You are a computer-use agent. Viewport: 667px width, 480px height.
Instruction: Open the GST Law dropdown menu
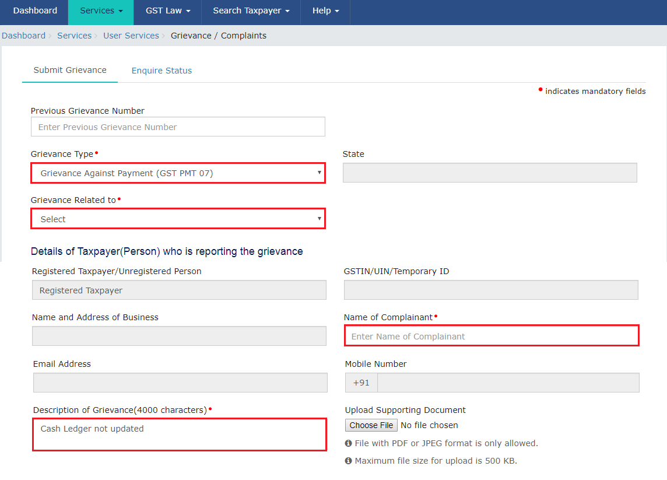point(167,11)
